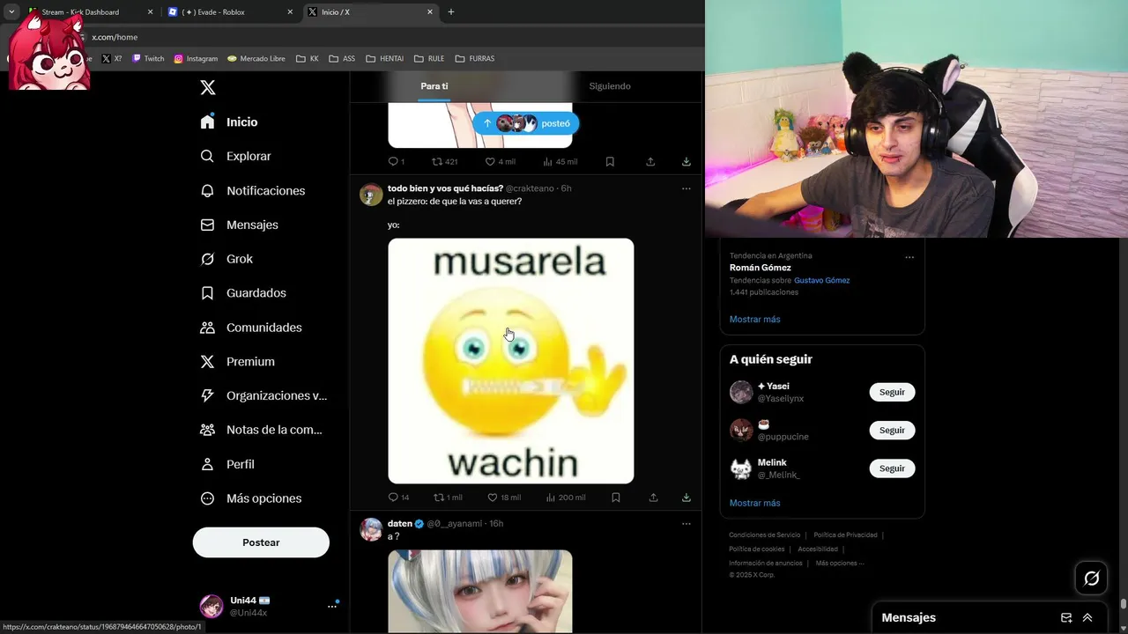Open the RULE bookmarks folder
This screenshot has width=1128, height=634.
point(429,58)
